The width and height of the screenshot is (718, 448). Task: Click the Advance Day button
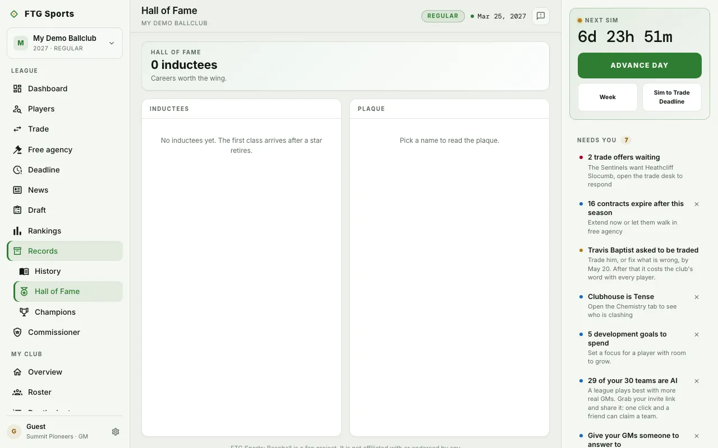(x=639, y=66)
